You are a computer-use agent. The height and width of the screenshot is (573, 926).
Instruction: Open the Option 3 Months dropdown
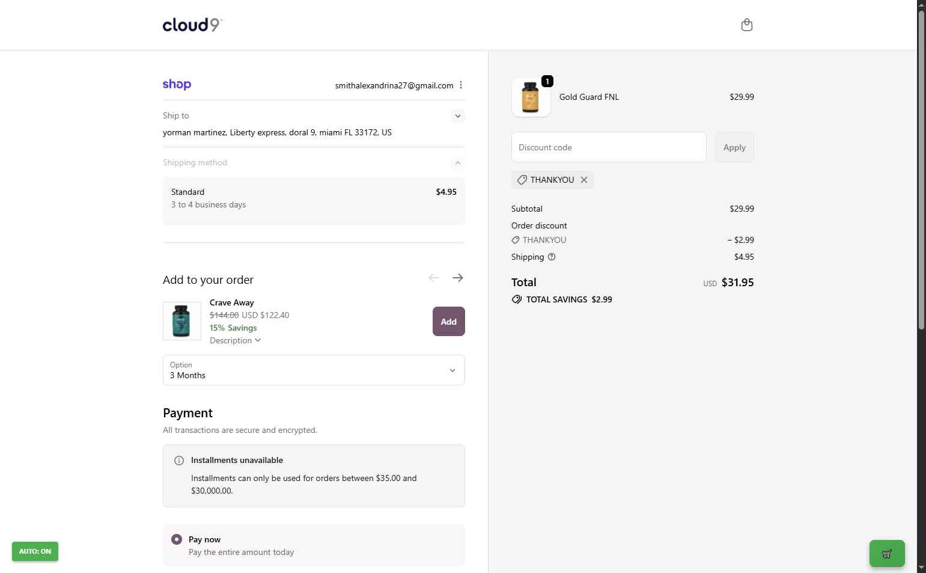click(x=314, y=370)
